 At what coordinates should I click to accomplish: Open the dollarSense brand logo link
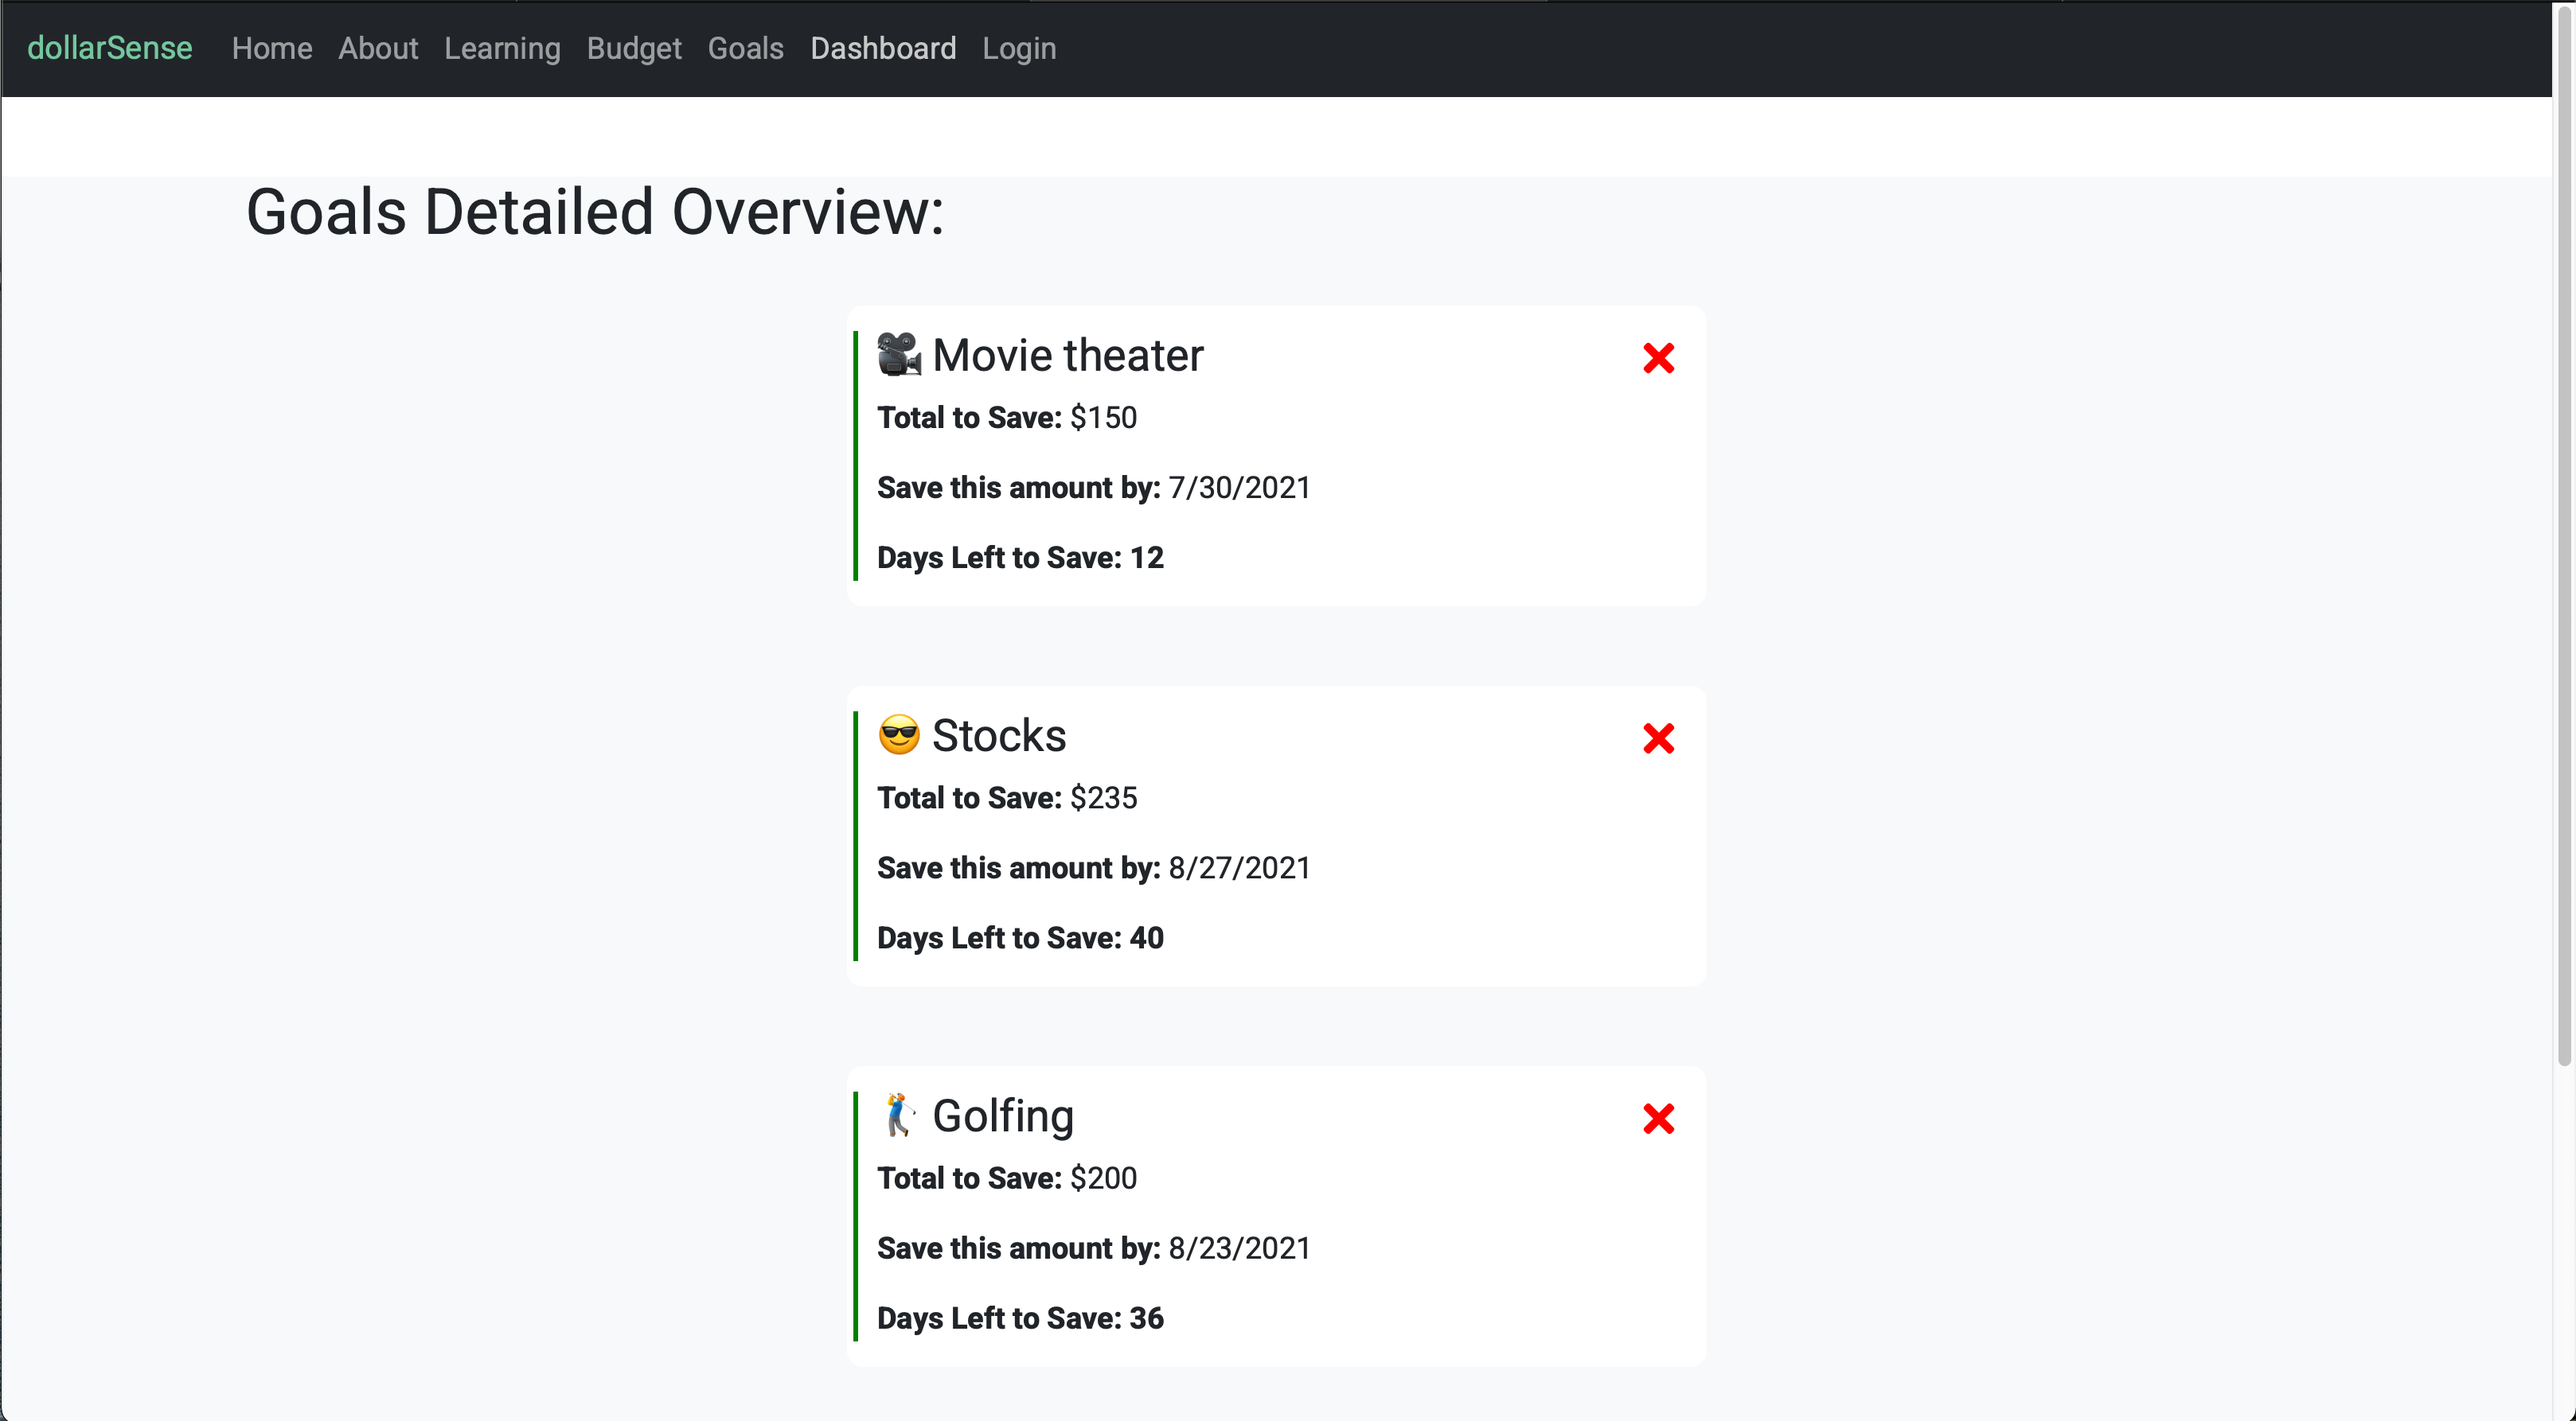(x=110, y=48)
